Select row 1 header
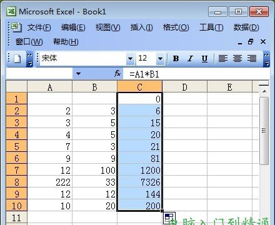The height and width of the screenshot is (225, 275). pyautogui.click(x=17, y=99)
